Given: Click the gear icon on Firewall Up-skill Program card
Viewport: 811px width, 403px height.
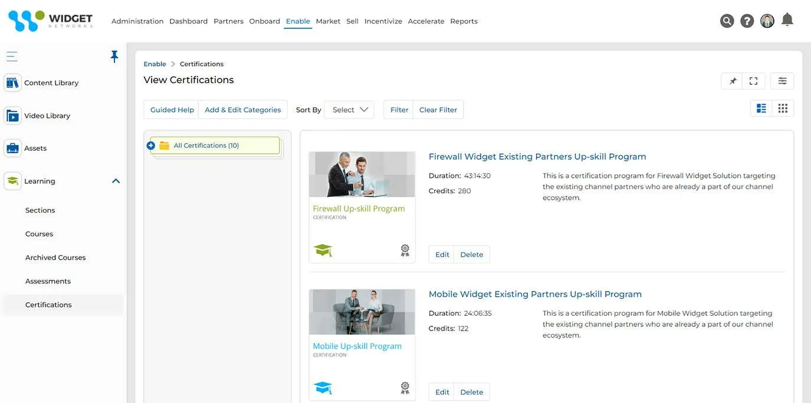Looking at the screenshot, I should pos(405,249).
